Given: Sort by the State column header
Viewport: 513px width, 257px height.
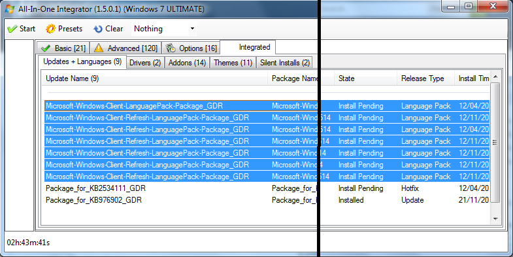Looking at the screenshot, I should pyautogui.click(x=365, y=78).
